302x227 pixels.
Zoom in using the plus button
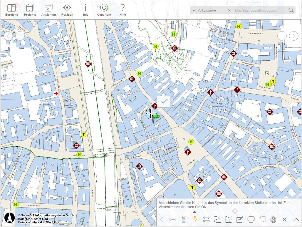(x=282, y=36)
